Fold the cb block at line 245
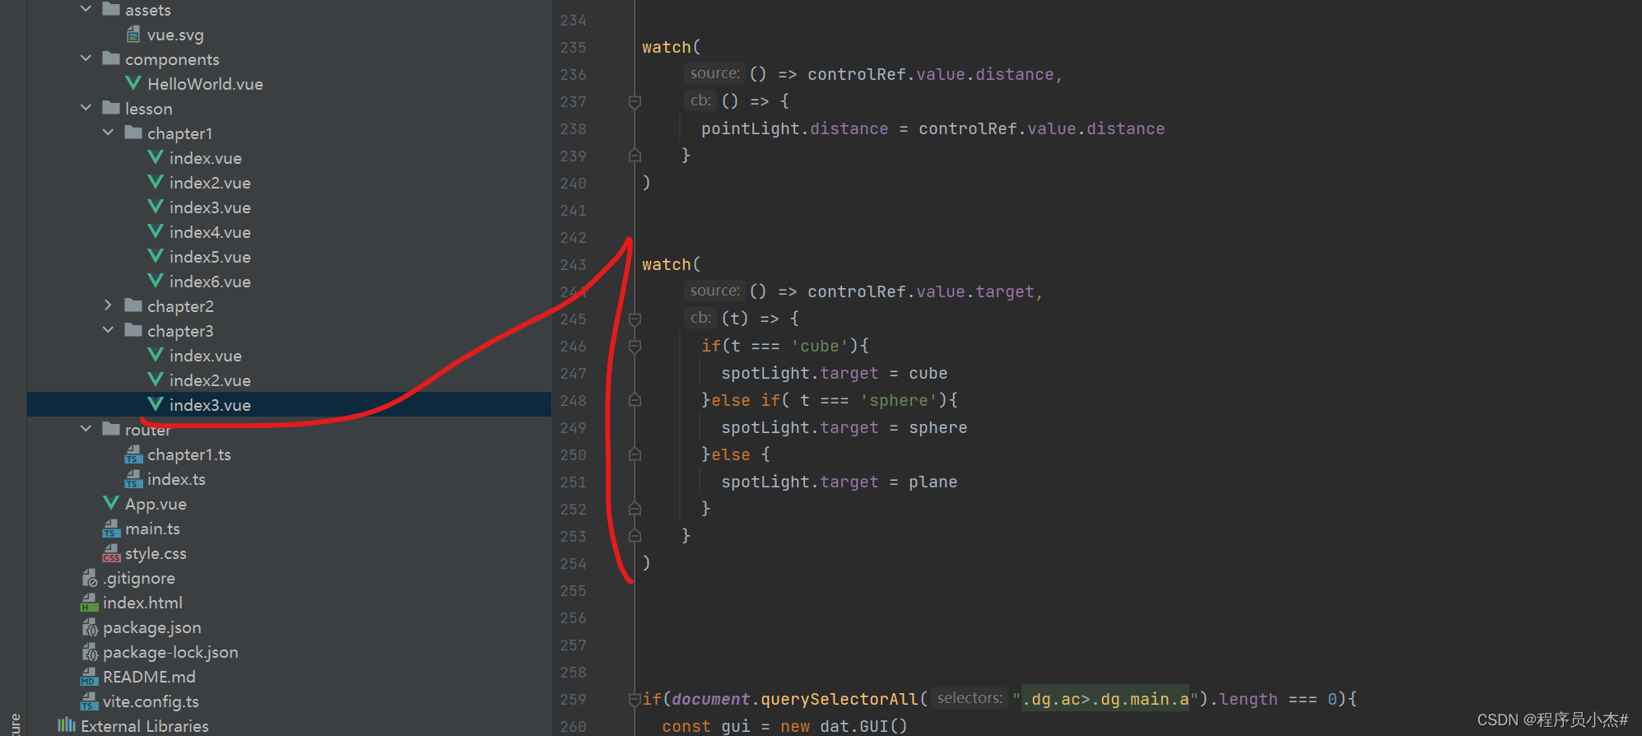Image resolution: width=1642 pixels, height=736 pixels. [x=635, y=319]
